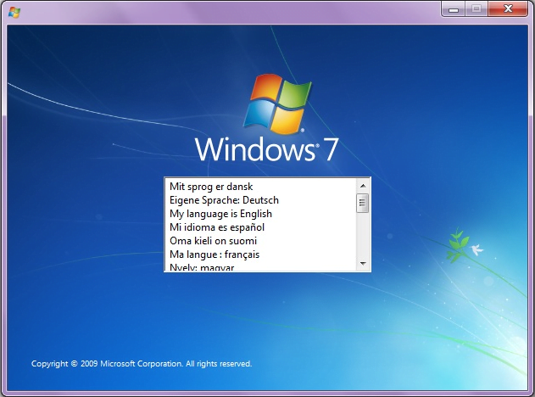The image size is (535, 397).
Task: Select 'Mi idioma es español' option
Action: point(260,227)
